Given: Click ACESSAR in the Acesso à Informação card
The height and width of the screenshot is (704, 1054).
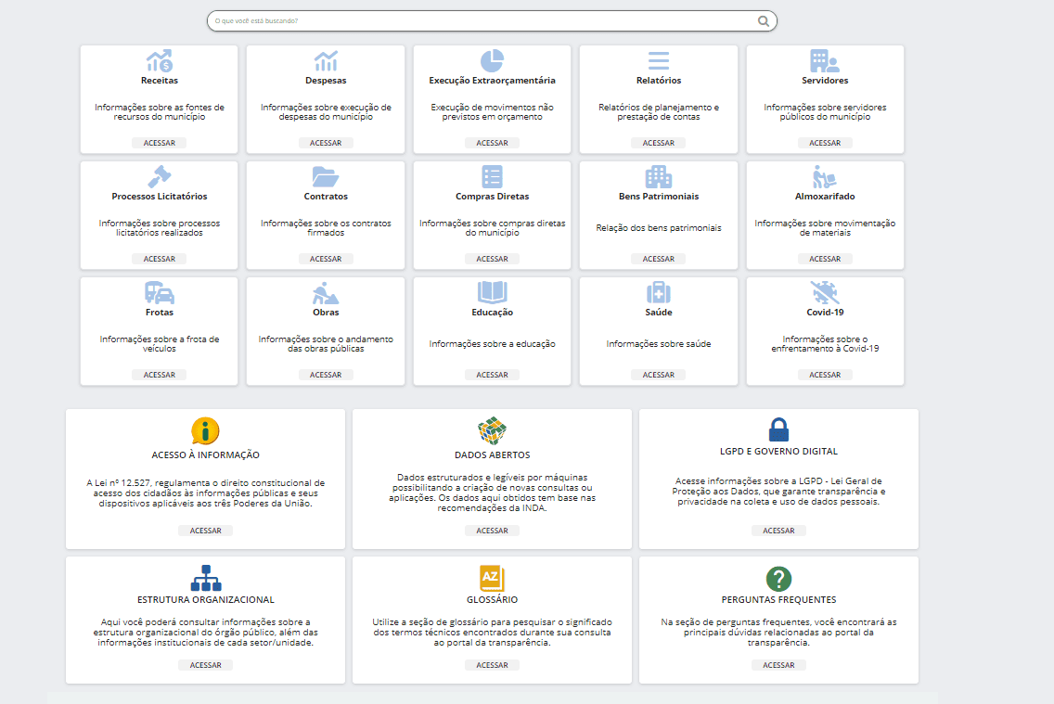Looking at the screenshot, I should (205, 531).
